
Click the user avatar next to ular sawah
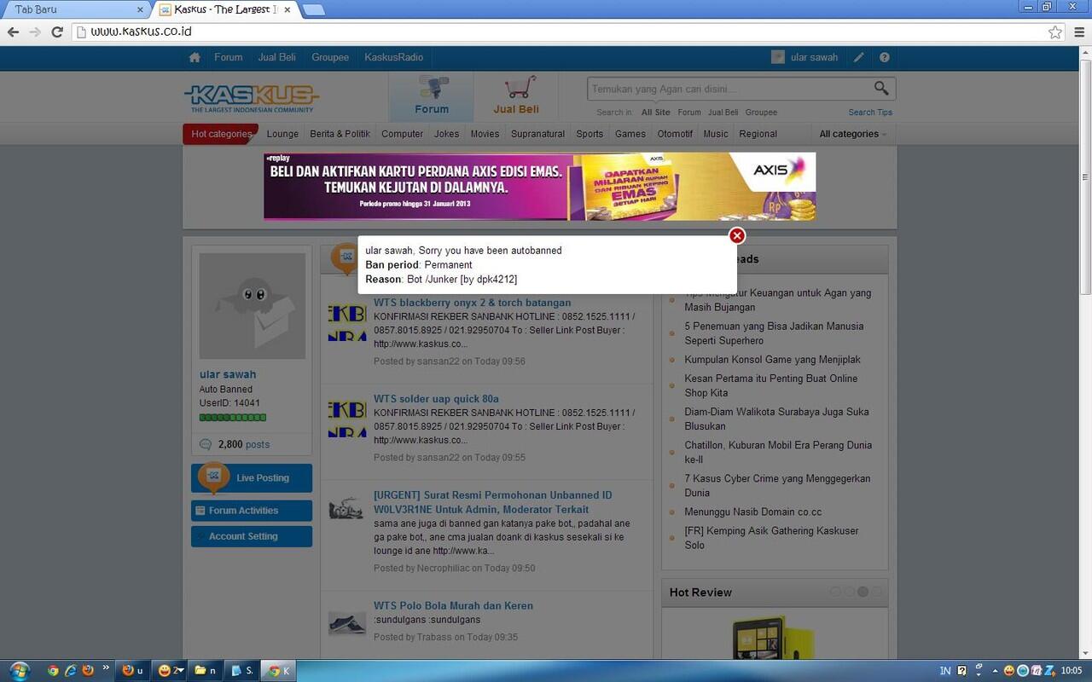click(x=777, y=57)
